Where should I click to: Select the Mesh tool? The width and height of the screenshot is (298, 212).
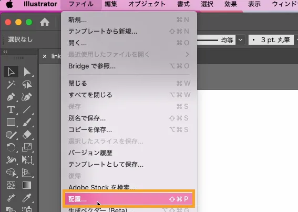point(11,185)
